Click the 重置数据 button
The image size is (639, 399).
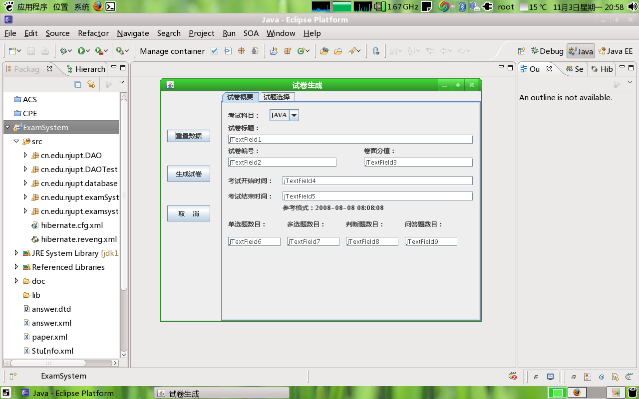tap(188, 136)
